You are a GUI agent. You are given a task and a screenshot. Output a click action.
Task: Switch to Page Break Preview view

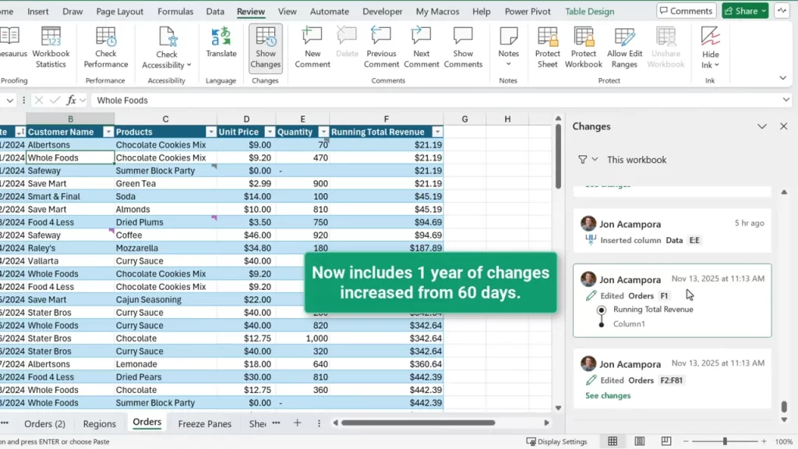point(666,441)
